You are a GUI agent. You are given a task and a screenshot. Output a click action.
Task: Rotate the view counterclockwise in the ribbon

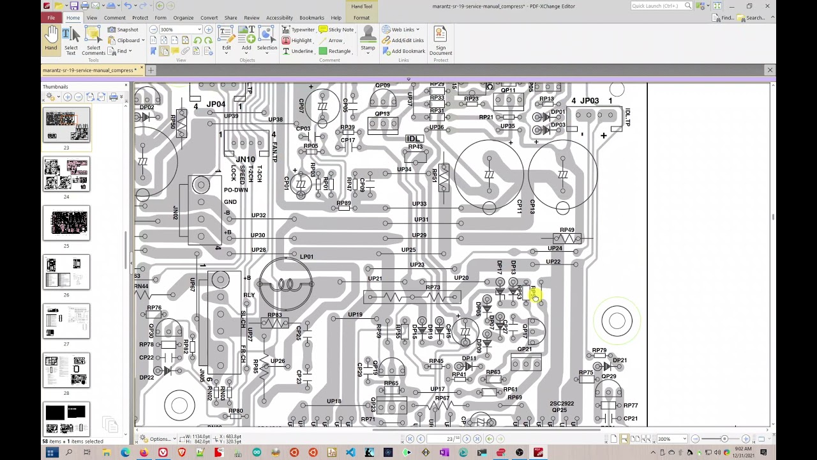197,40
